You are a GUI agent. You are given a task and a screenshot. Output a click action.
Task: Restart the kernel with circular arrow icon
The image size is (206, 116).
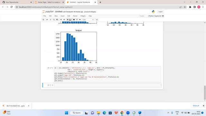click(77, 20)
